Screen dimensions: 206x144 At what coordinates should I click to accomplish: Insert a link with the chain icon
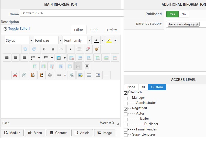[59, 75]
